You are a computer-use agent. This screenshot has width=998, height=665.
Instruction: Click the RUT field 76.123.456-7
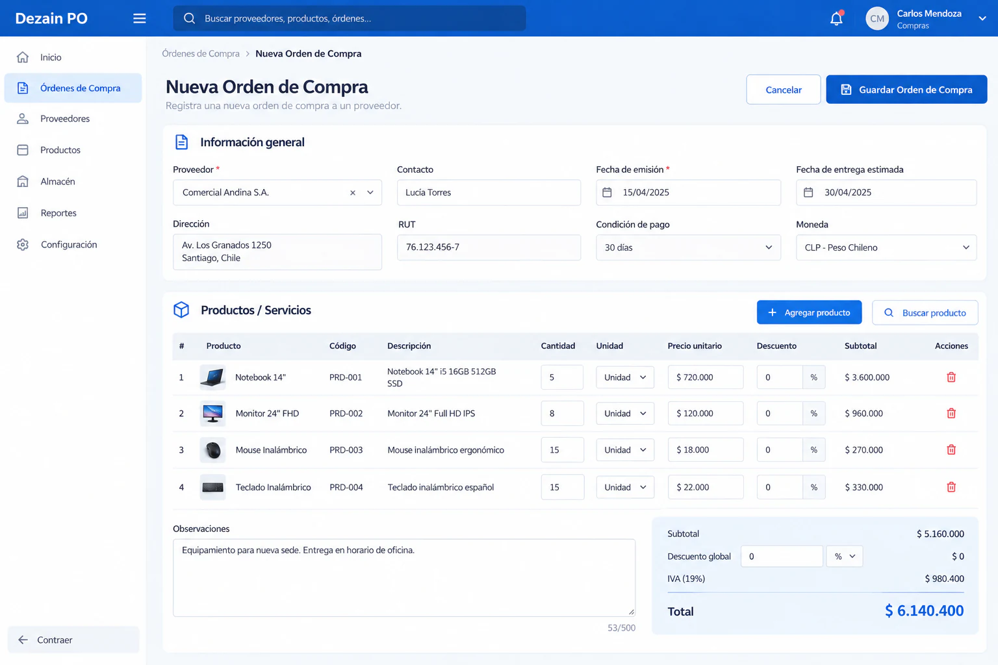489,247
